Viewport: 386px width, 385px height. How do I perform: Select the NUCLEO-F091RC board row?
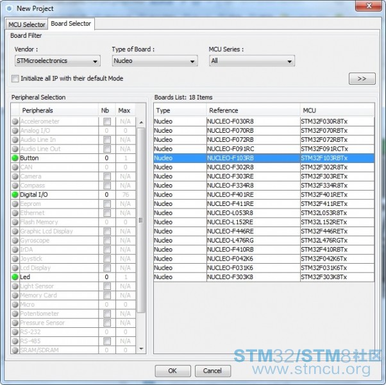click(264, 149)
